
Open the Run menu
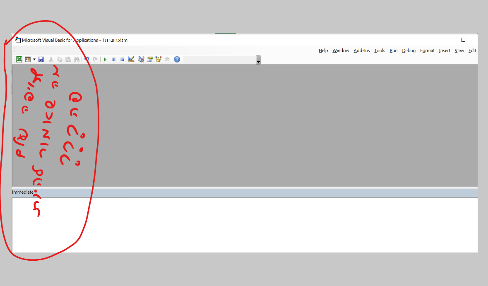393,50
